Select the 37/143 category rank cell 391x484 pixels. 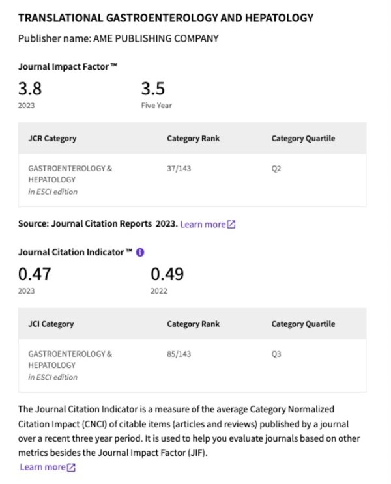click(179, 169)
